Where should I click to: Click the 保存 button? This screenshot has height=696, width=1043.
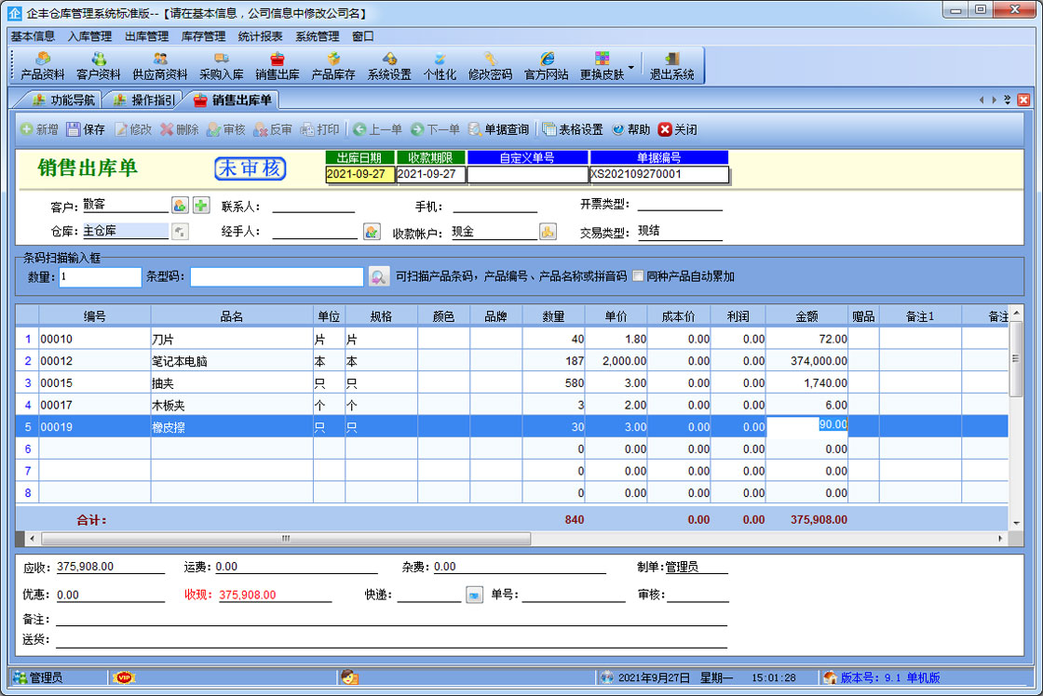86,129
